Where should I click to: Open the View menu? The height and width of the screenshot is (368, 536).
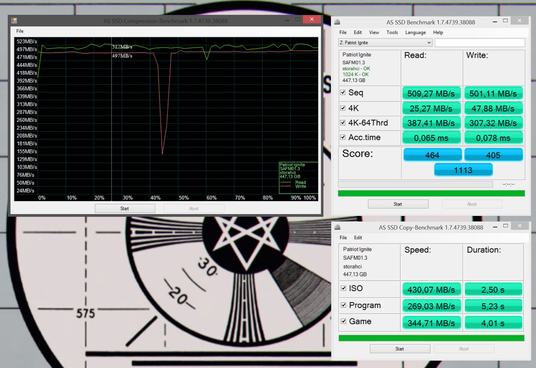coord(374,32)
